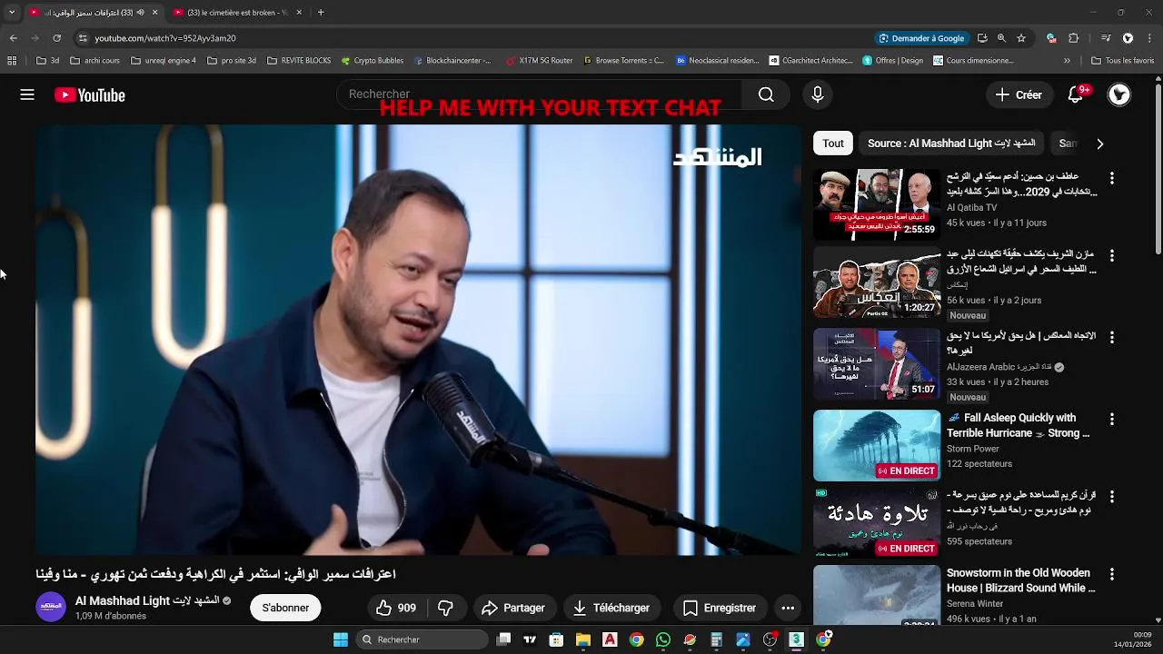
Task: Open Tous les favoris folder
Action: 1123,61
